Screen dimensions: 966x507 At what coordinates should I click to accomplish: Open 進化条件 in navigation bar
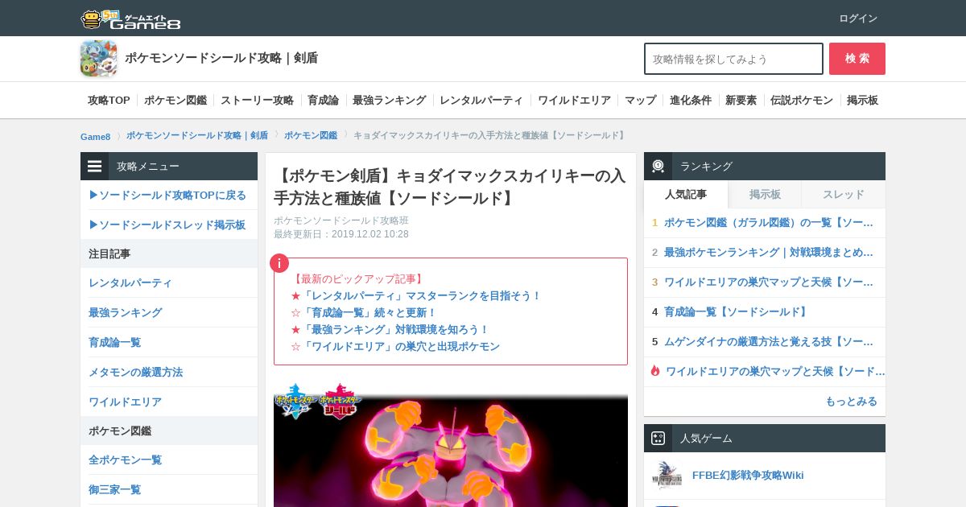[691, 101]
